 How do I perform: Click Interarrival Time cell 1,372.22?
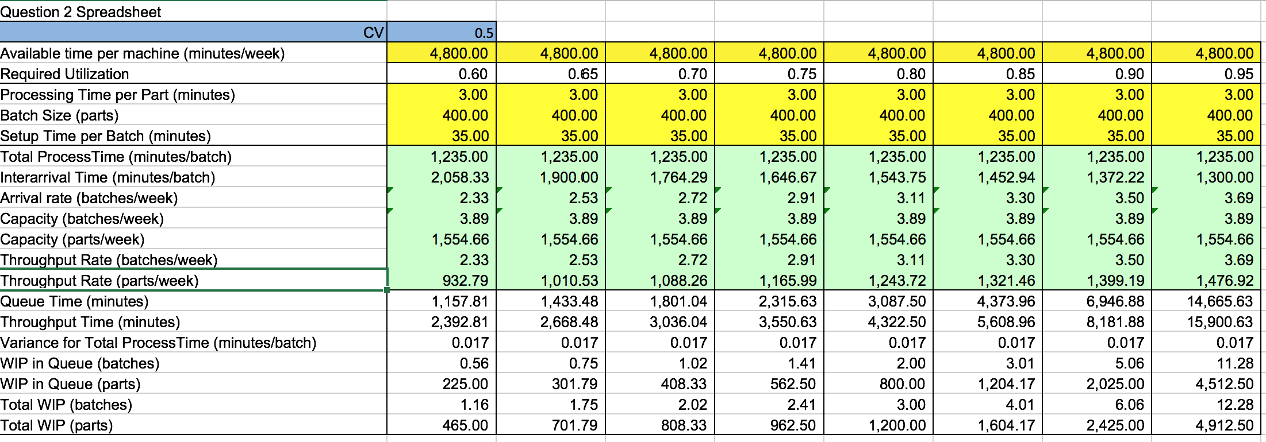coord(1097,177)
